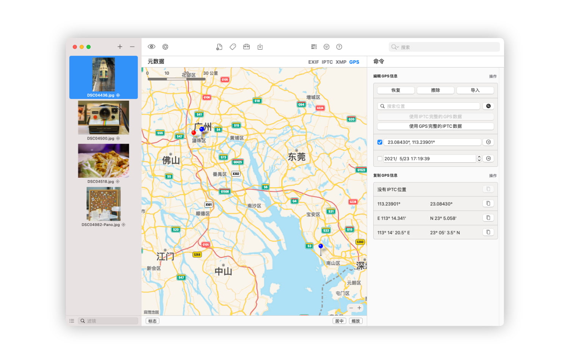Open the 操作 menu for 复制GPS信息
570x364 pixels.
tap(493, 176)
